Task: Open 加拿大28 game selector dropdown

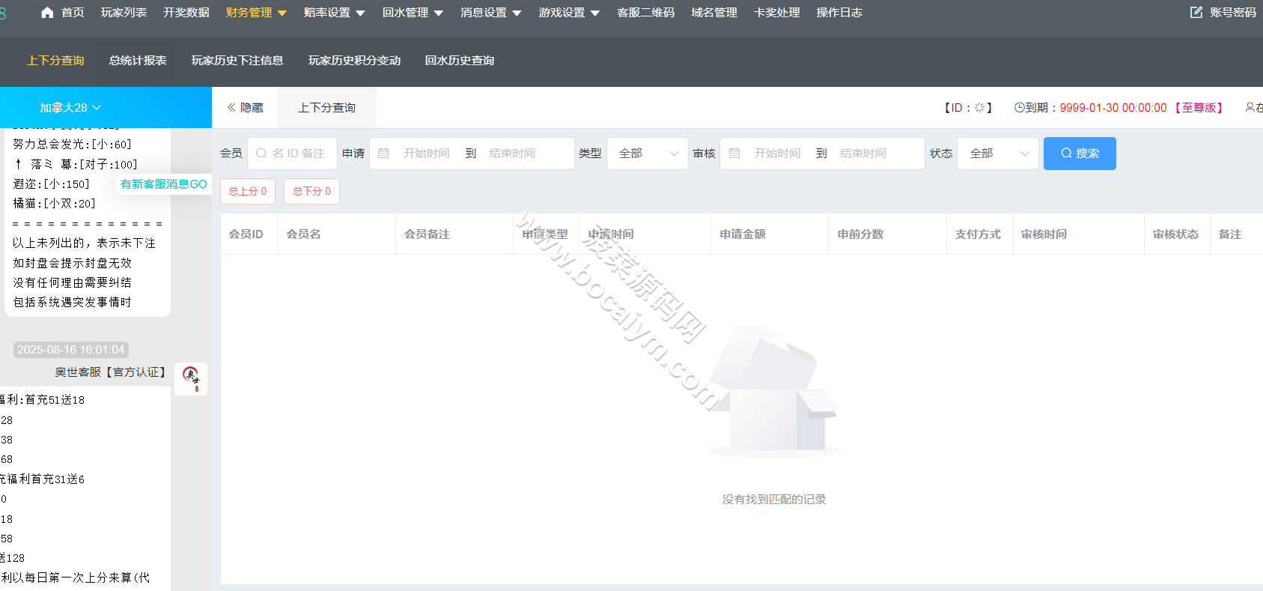Action: (70, 108)
